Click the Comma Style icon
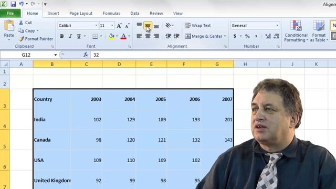336x189 pixels. click(x=256, y=36)
